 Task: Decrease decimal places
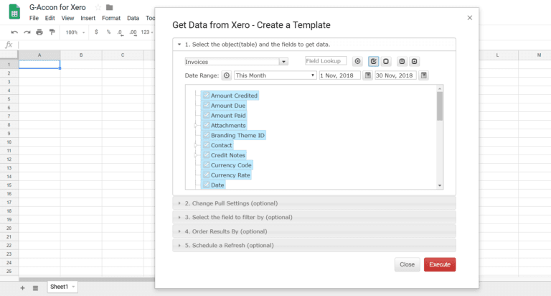click(x=121, y=32)
